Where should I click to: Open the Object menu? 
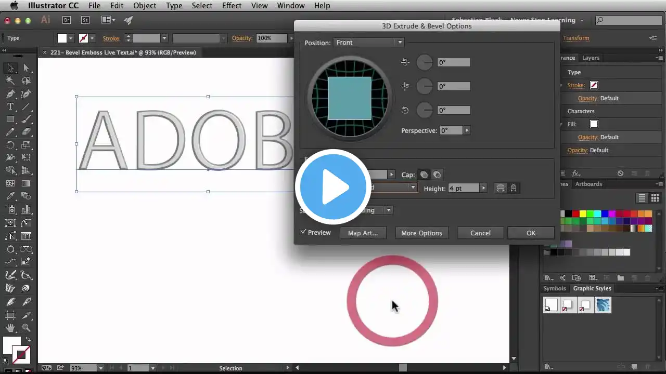tap(145, 6)
